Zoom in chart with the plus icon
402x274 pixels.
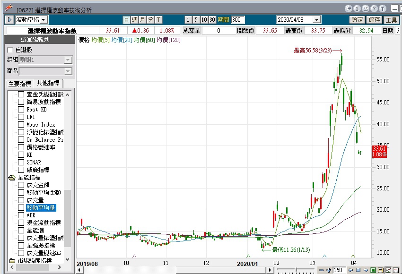[328, 270]
